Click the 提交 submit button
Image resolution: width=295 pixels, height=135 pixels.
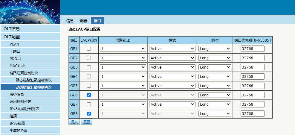click(x=74, y=122)
